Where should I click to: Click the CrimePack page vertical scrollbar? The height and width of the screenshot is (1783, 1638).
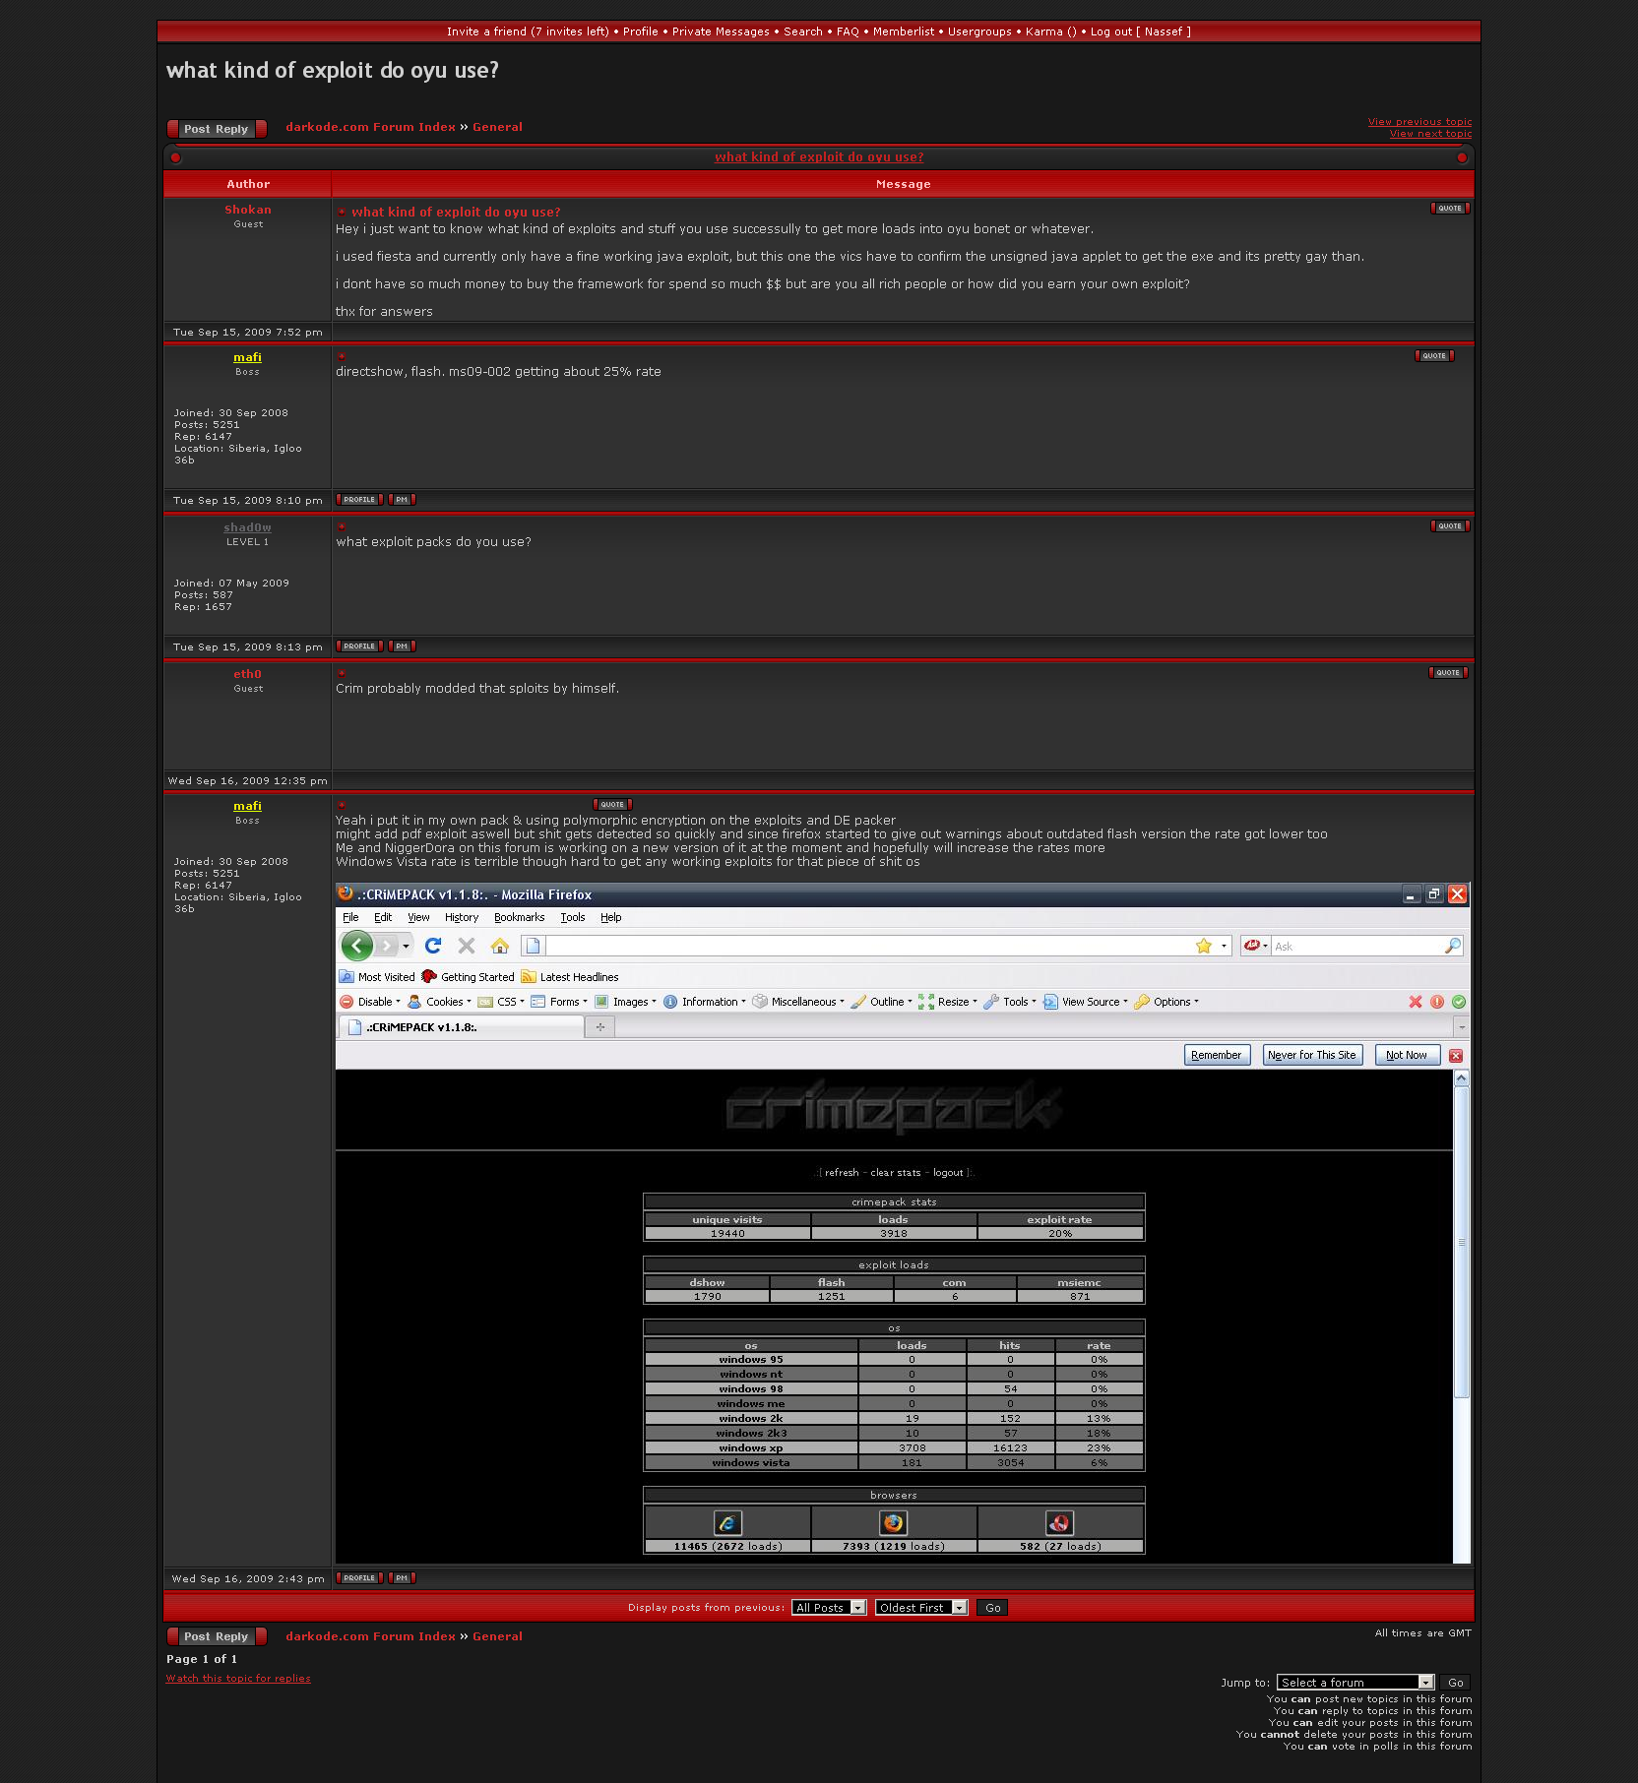coord(1462,1279)
